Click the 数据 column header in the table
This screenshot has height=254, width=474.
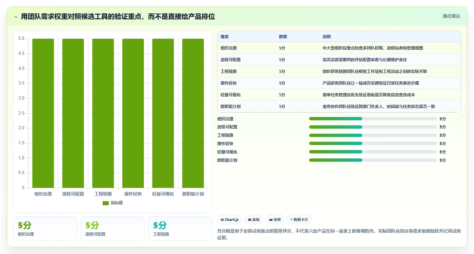(283, 37)
